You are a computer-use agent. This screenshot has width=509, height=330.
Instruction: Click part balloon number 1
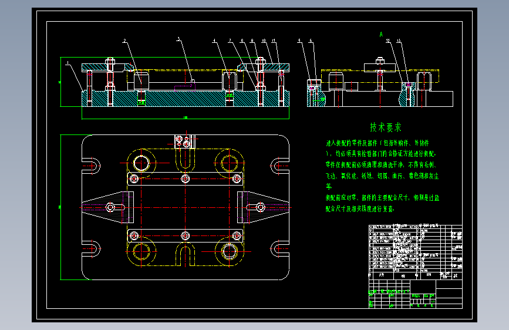68,63
